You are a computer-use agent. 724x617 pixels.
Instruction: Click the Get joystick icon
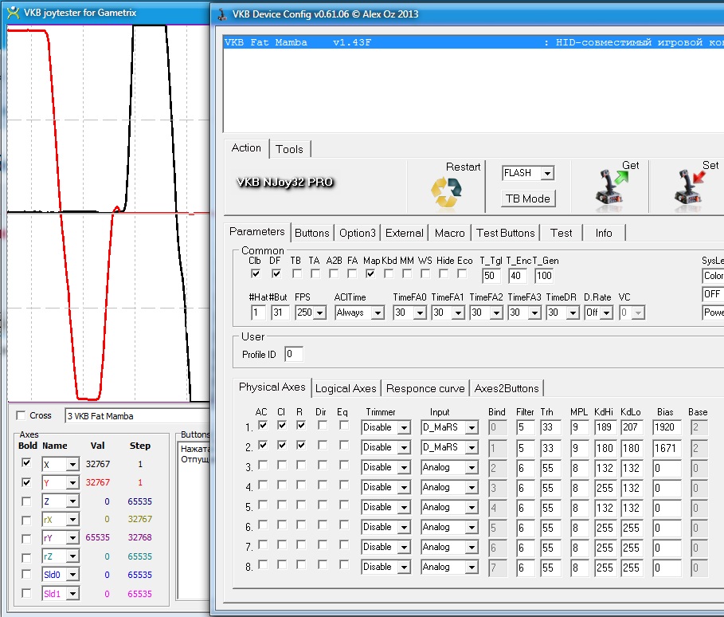point(611,187)
